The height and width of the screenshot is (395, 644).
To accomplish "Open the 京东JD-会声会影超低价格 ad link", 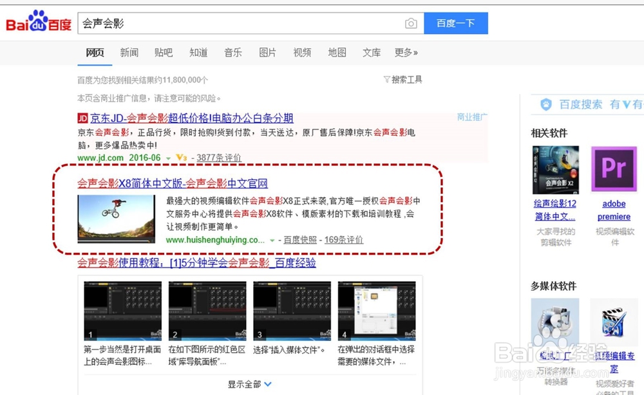I will (192, 118).
